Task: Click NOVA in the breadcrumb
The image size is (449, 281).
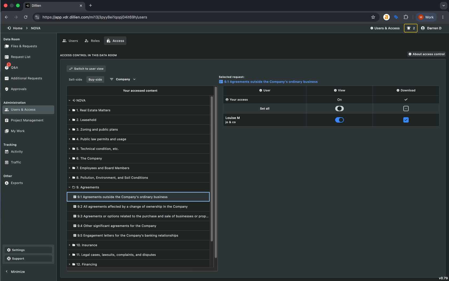Action: click(x=36, y=28)
